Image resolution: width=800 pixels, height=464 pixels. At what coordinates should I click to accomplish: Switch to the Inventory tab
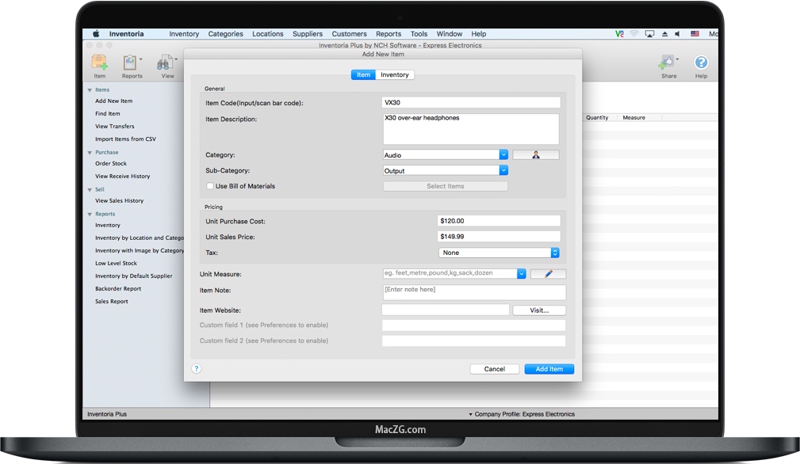[395, 74]
